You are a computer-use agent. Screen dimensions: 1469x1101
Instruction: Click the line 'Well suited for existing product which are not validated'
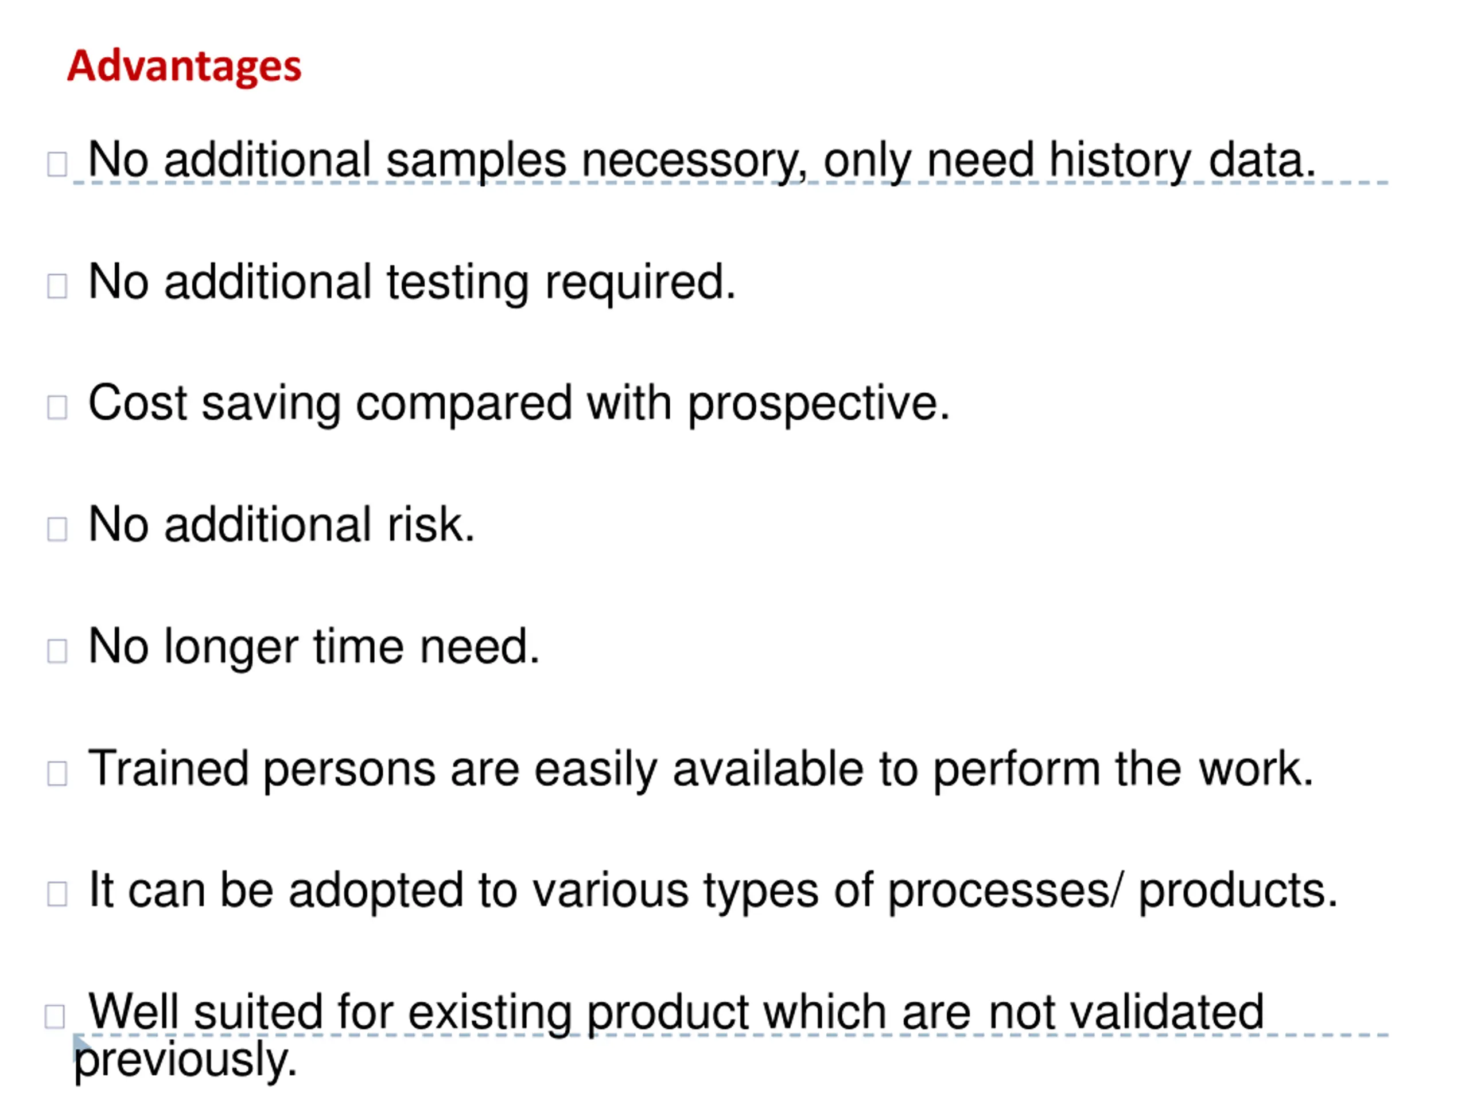[676, 1013]
